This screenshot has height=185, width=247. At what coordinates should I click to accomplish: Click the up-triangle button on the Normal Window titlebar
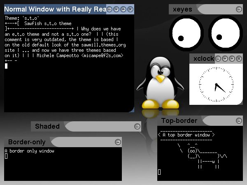coord(123,9)
